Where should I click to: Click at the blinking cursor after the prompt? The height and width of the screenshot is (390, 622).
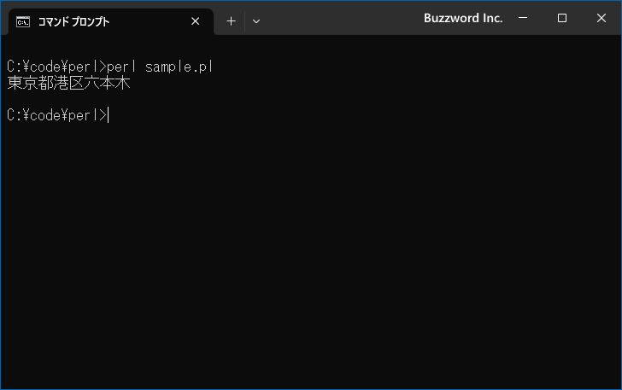point(108,115)
